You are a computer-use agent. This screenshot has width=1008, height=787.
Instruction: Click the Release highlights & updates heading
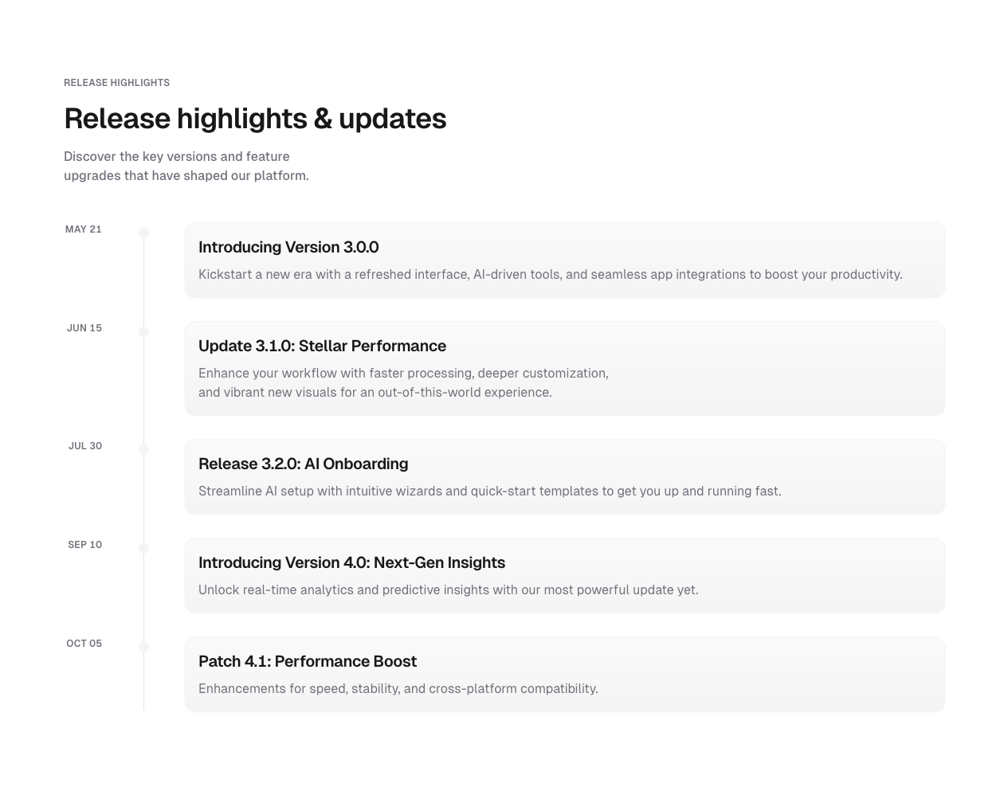coord(255,119)
